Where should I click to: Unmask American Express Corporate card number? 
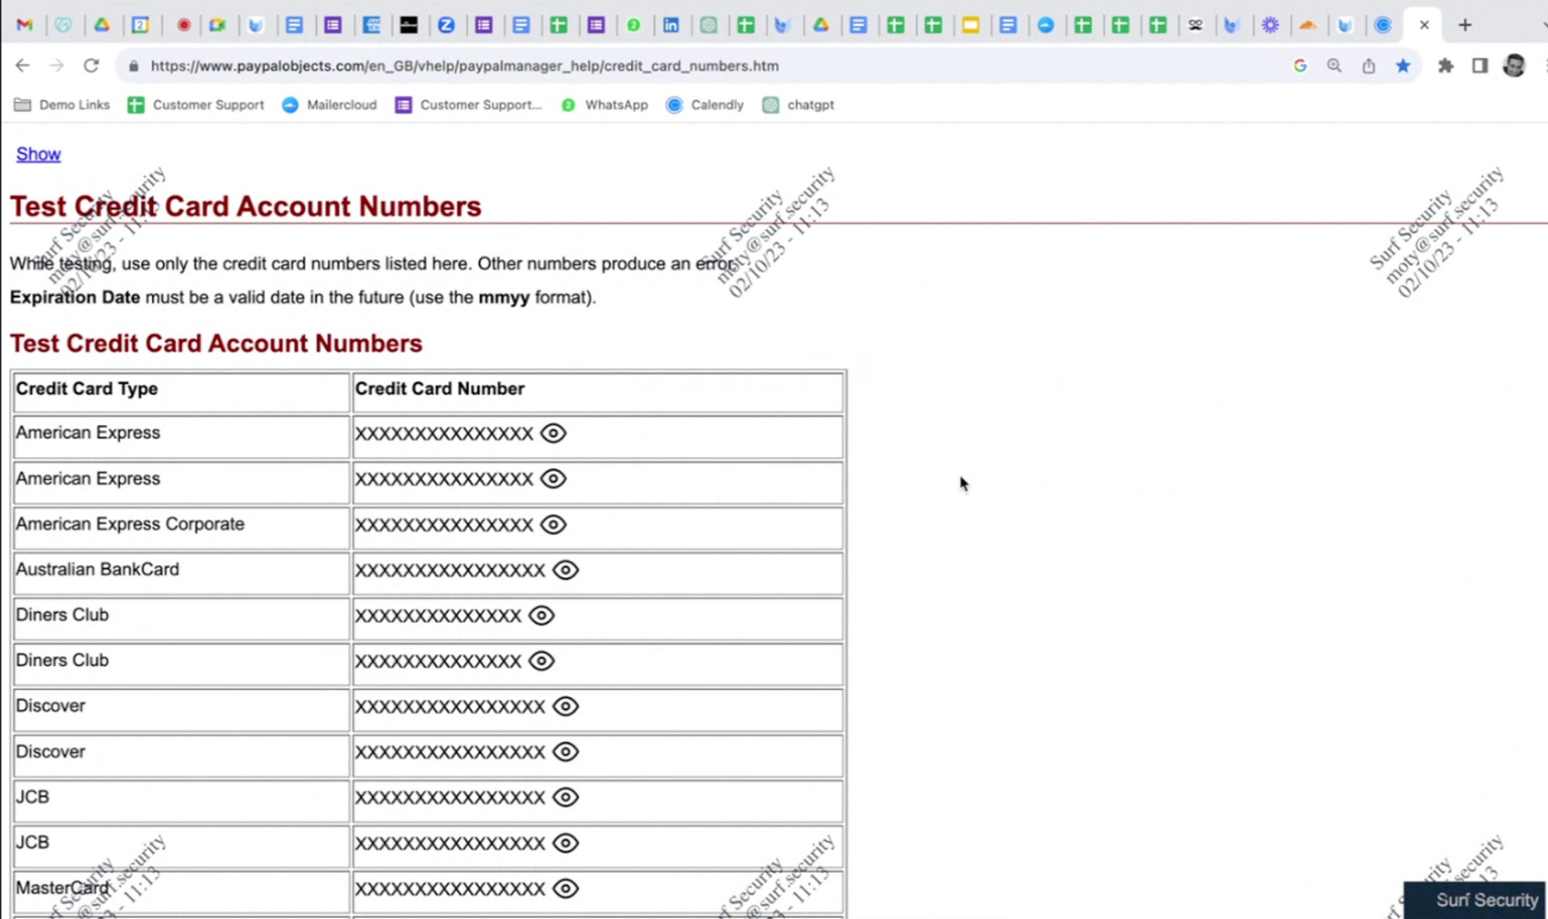coord(553,524)
